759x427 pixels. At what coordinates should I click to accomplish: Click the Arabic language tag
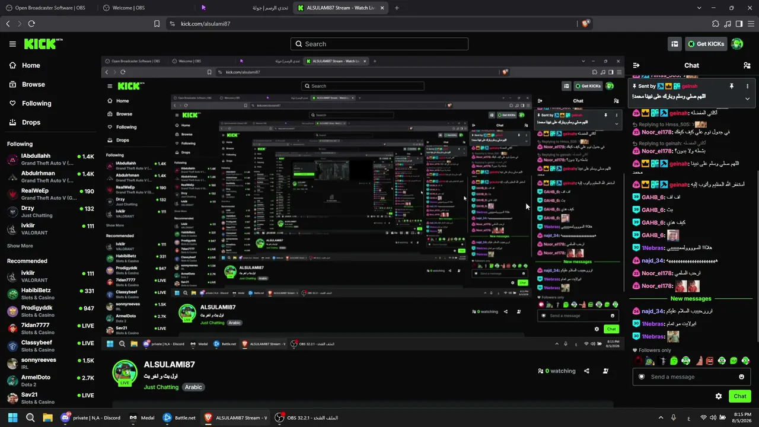point(193,387)
